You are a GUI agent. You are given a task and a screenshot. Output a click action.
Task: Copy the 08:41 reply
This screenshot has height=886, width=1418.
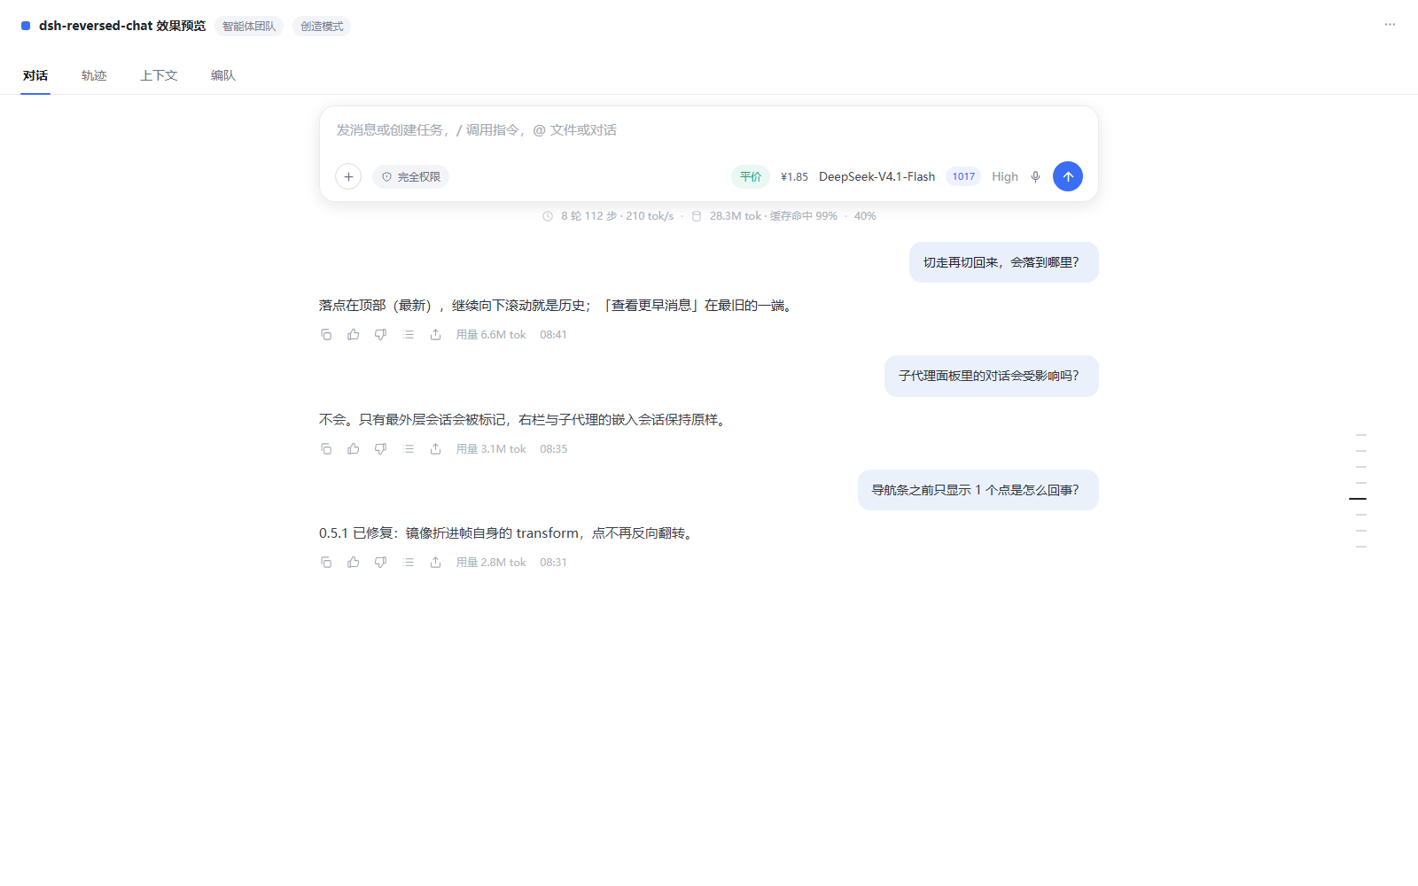click(x=326, y=335)
